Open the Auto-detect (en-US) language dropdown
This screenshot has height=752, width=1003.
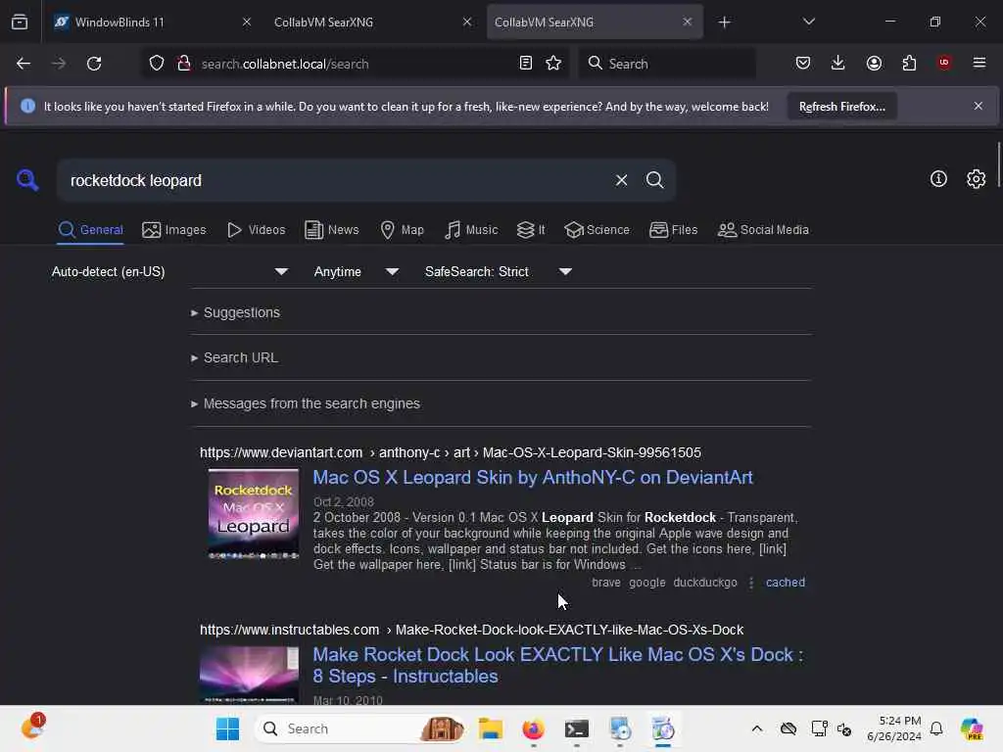point(169,272)
